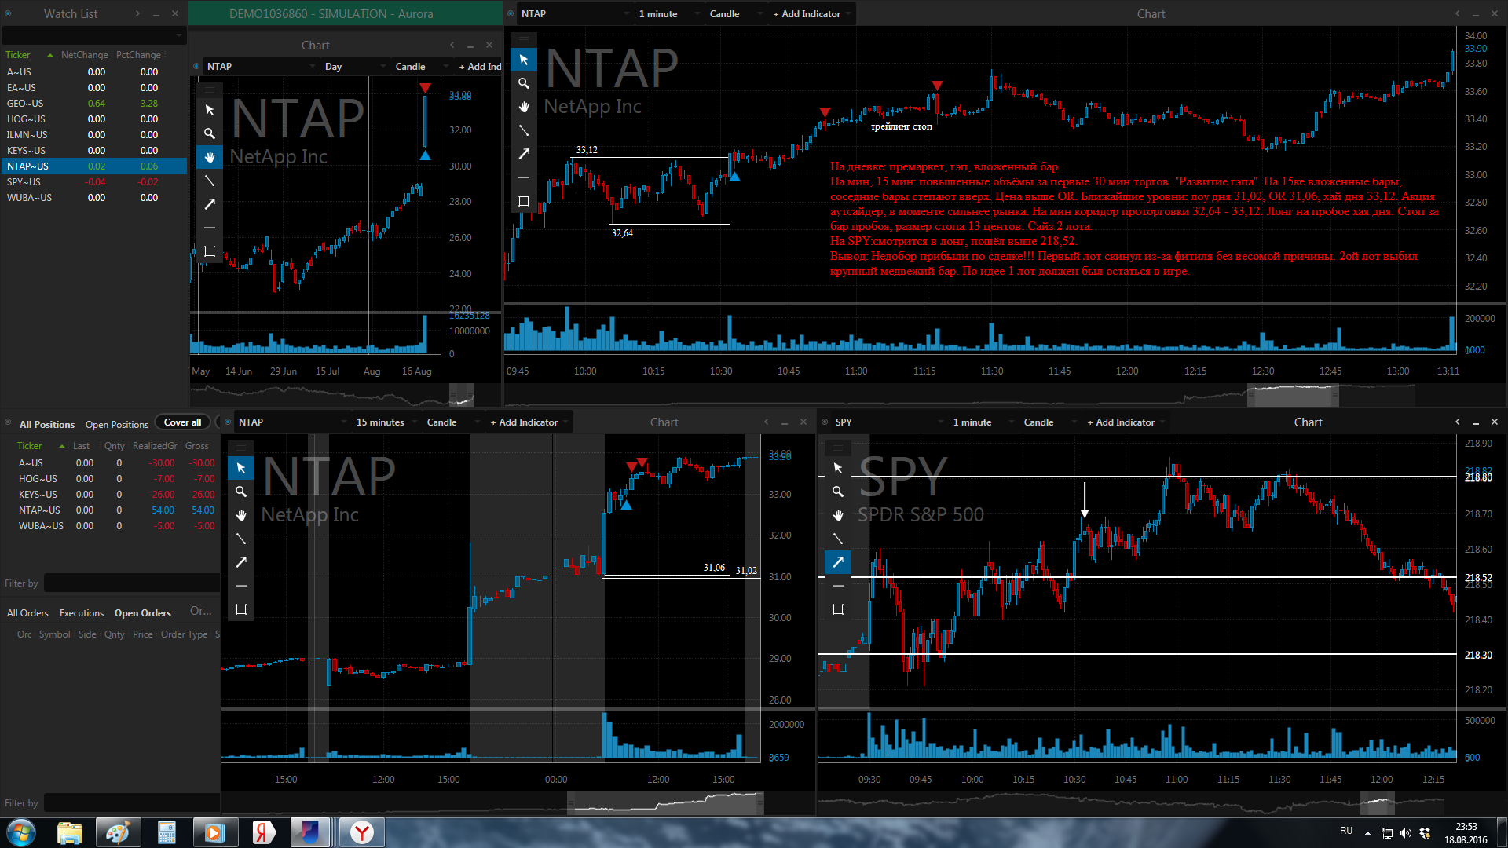Screen dimensions: 1508x848
Task: Pick horizontal line tool in 1 minute chart
Action: point(524,177)
